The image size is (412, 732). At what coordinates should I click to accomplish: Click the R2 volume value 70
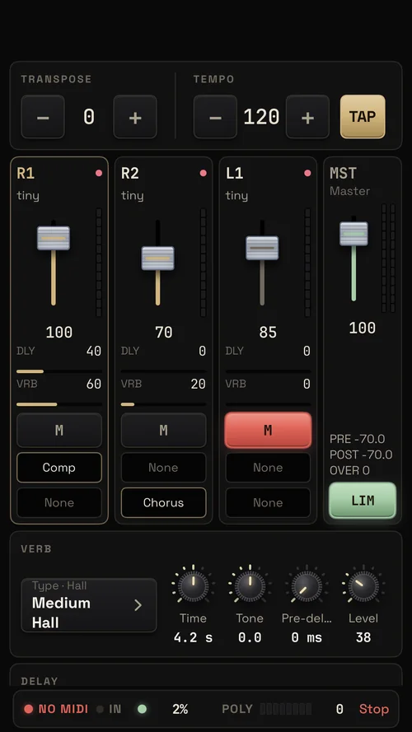coord(163,333)
